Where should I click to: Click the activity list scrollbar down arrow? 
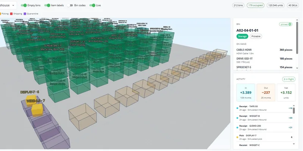(x=294, y=144)
